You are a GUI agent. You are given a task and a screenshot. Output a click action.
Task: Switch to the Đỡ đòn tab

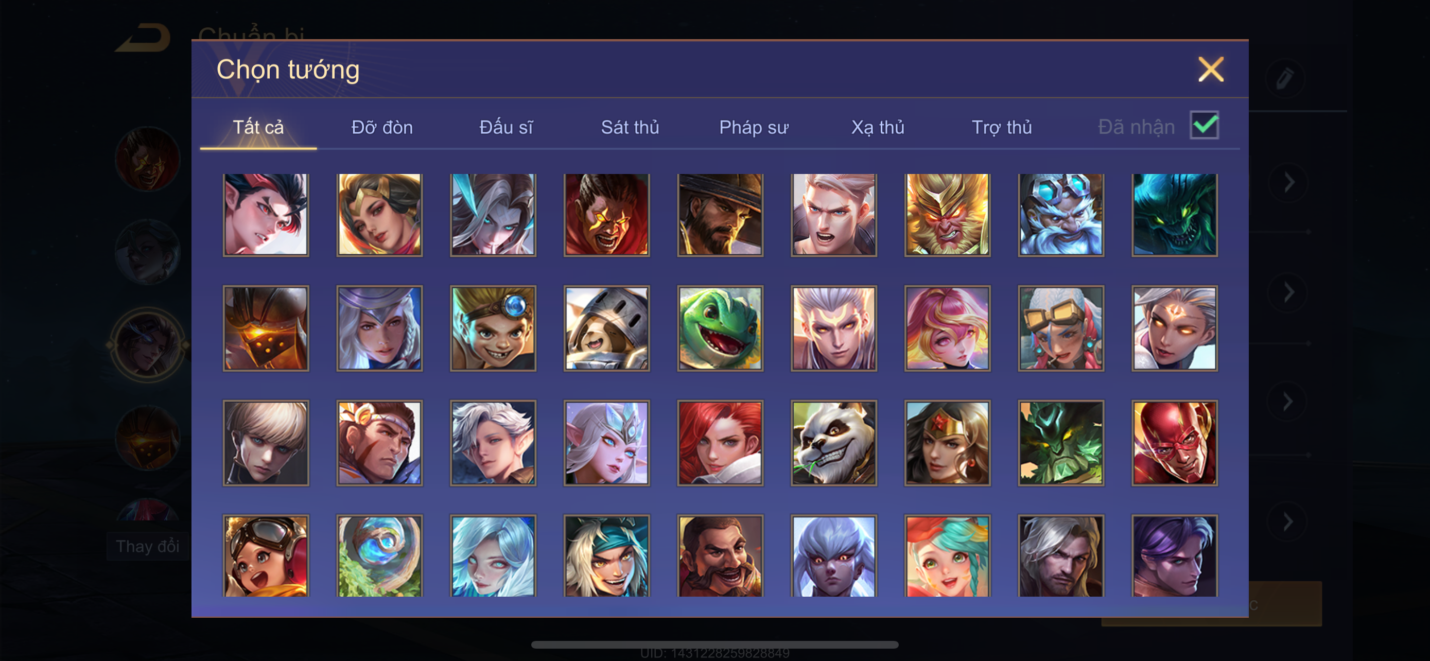click(x=382, y=127)
